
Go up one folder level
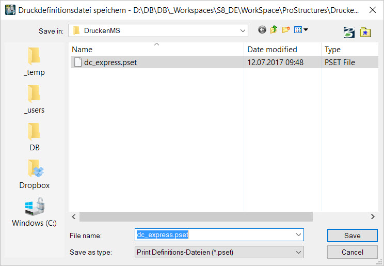coord(274,30)
